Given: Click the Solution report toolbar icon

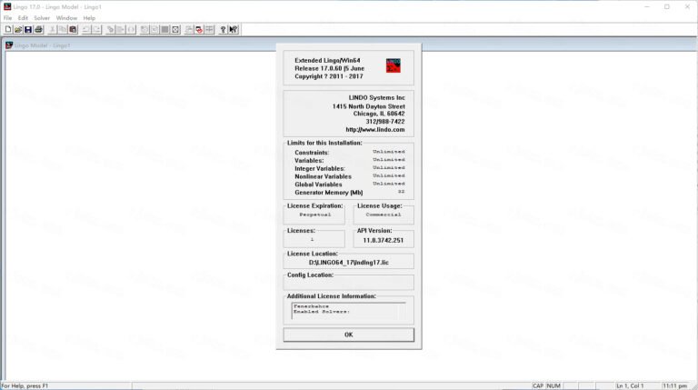Looking at the screenshot, I should (x=155, y=29).
